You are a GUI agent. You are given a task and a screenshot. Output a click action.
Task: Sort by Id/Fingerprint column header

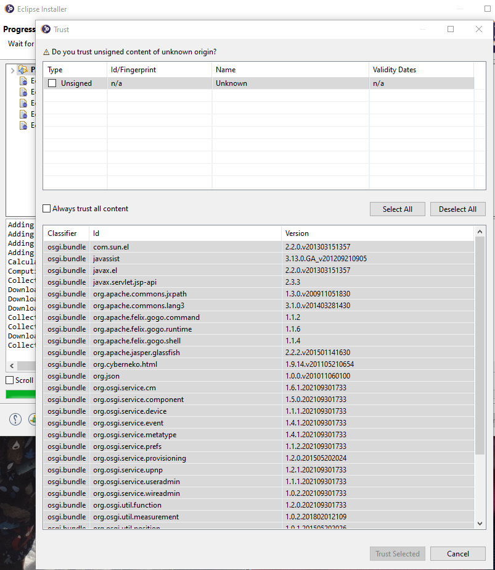159,70
